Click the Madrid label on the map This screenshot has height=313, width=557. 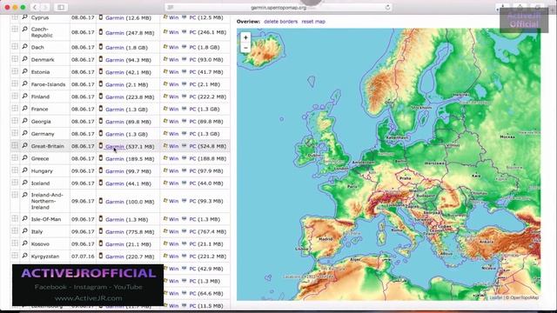325,239
